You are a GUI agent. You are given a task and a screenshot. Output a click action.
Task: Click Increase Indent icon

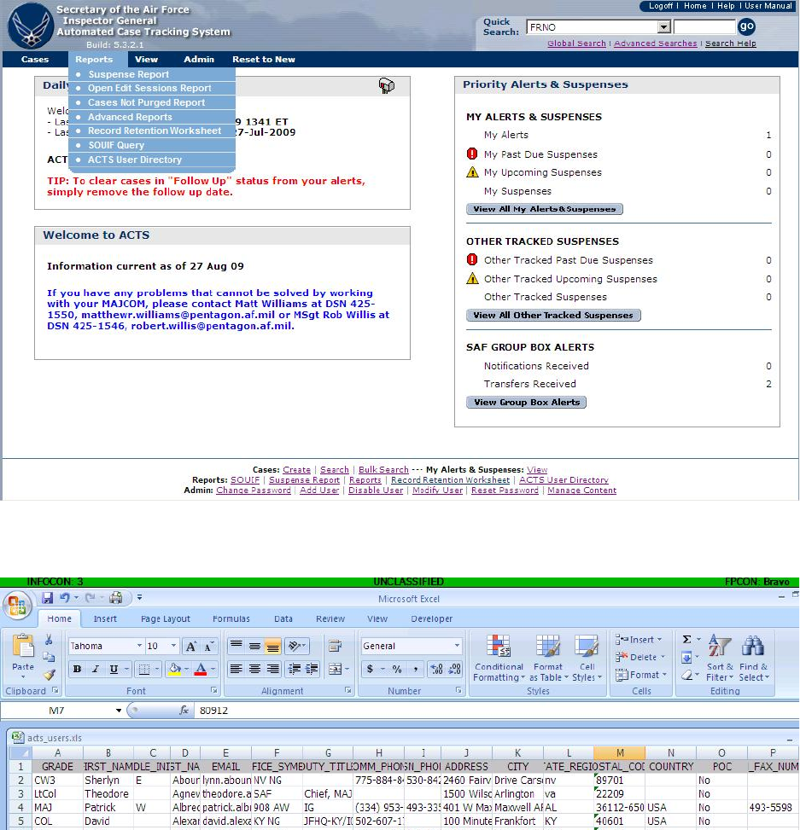pyautogui.click(x=312, y=669)
